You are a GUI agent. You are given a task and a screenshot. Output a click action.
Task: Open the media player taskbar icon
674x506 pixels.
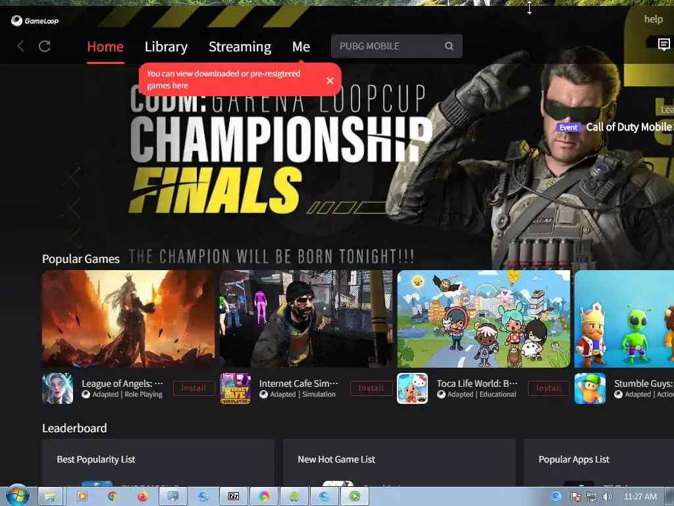pos(82,497)
